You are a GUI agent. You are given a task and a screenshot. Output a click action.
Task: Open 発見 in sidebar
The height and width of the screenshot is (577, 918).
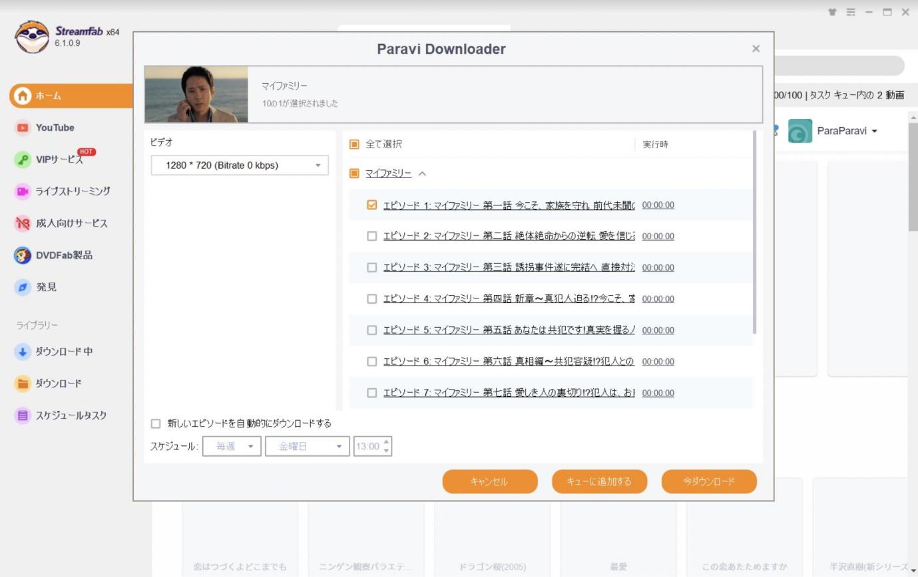(47, 287)
